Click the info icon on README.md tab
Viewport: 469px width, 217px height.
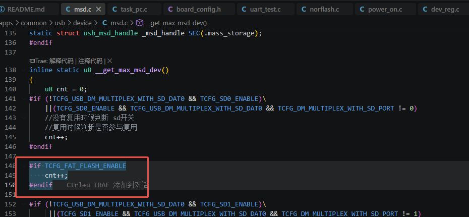(3, 9)
